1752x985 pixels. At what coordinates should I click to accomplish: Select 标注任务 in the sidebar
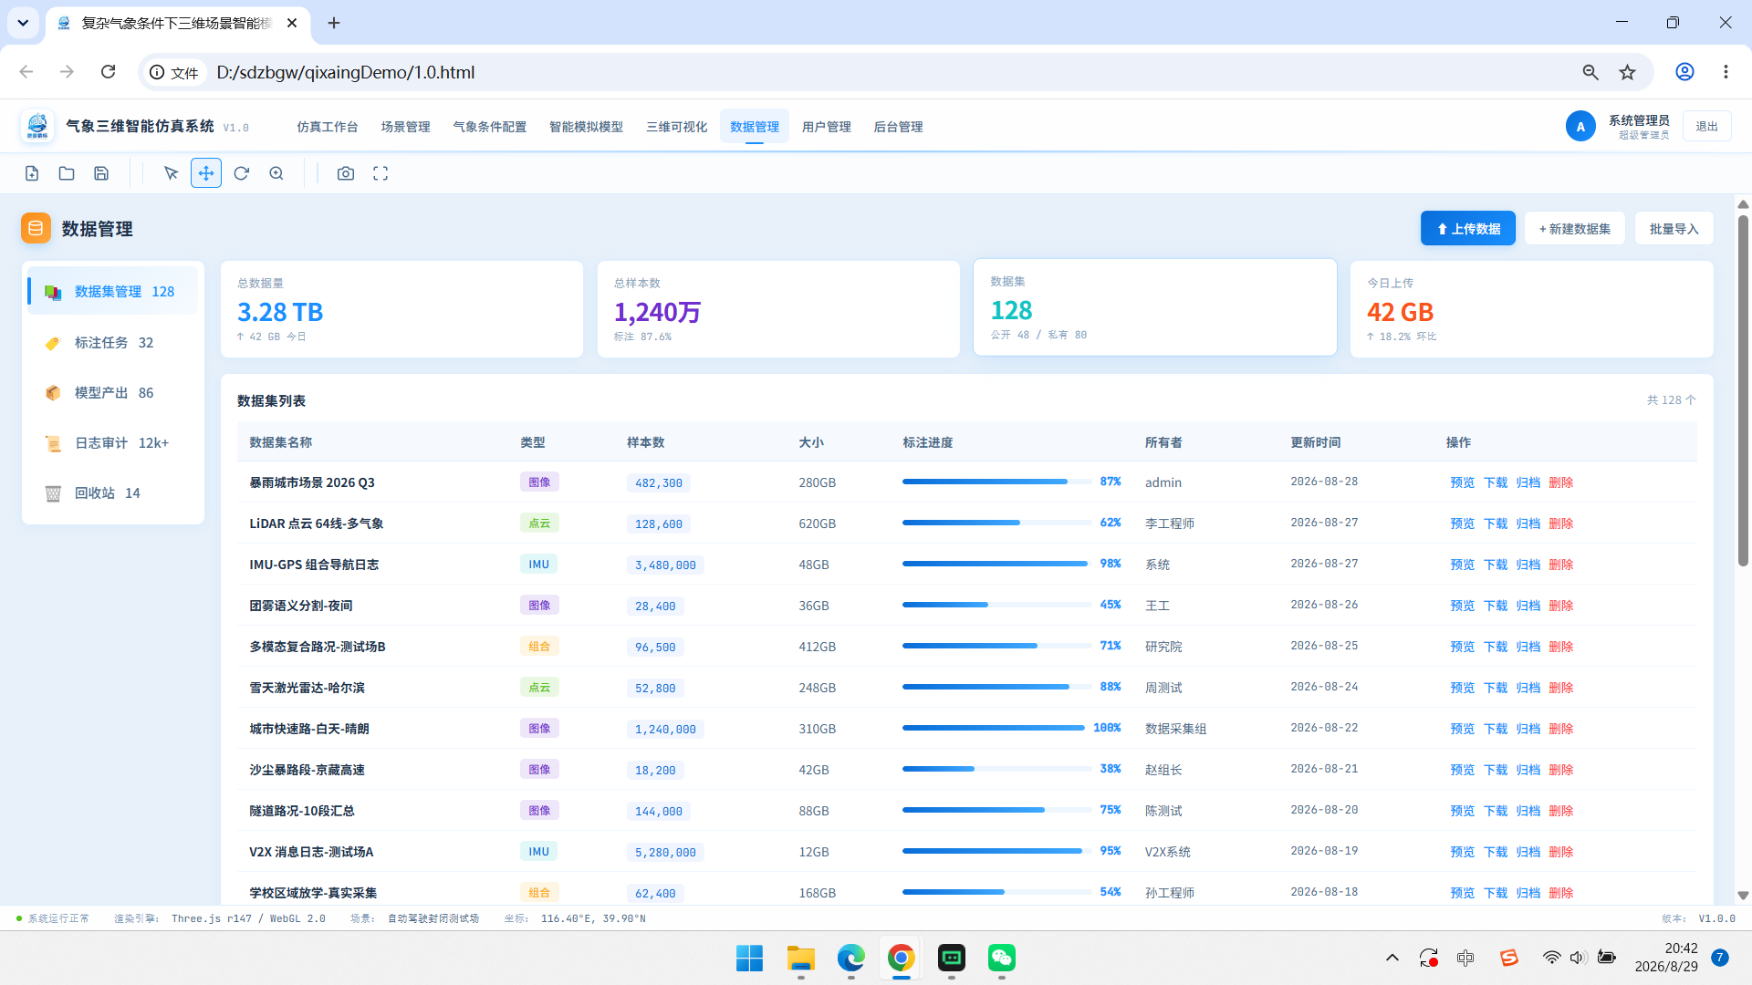[113, 343]
